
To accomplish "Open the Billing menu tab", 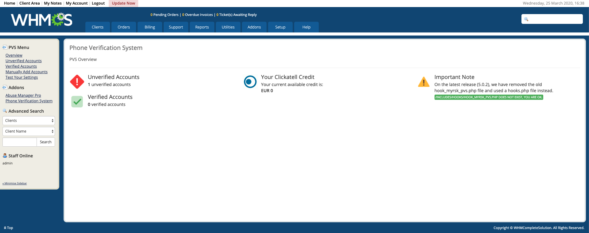I will tap(150, 27).
